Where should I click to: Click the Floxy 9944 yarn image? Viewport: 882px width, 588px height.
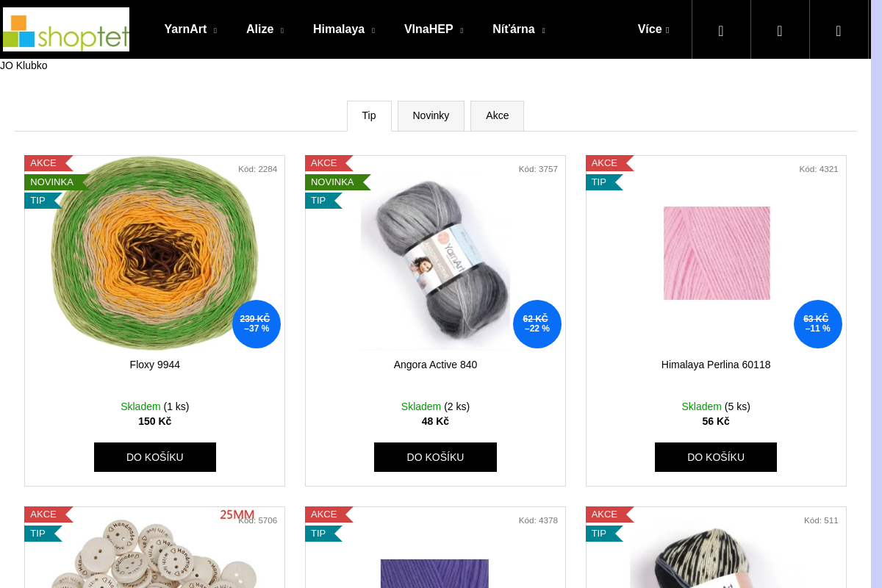[154, 254]
